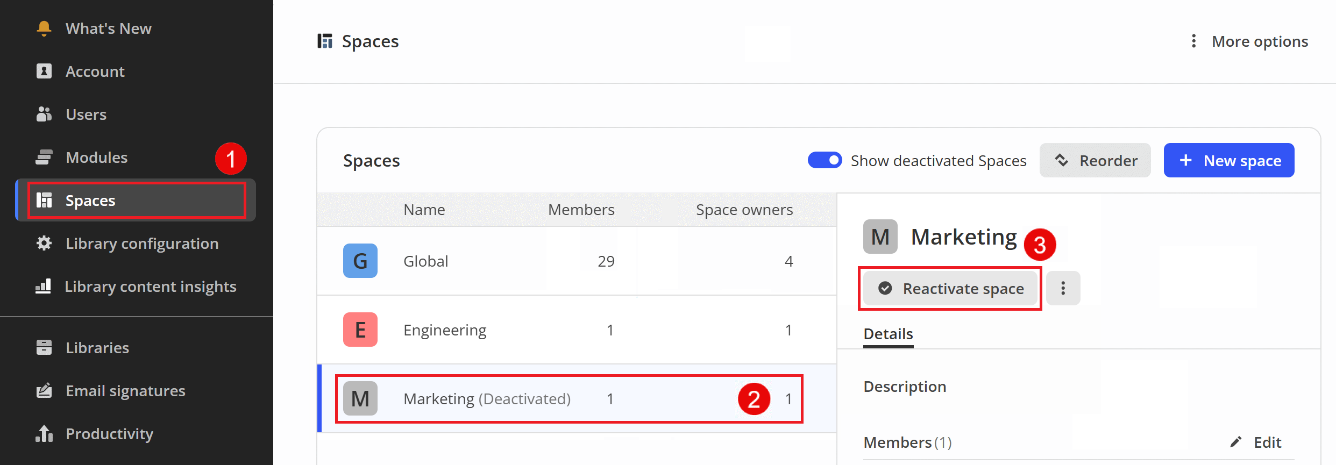Click Members (1) heading
Screen dimensions: 1336x465
(907, 442)
